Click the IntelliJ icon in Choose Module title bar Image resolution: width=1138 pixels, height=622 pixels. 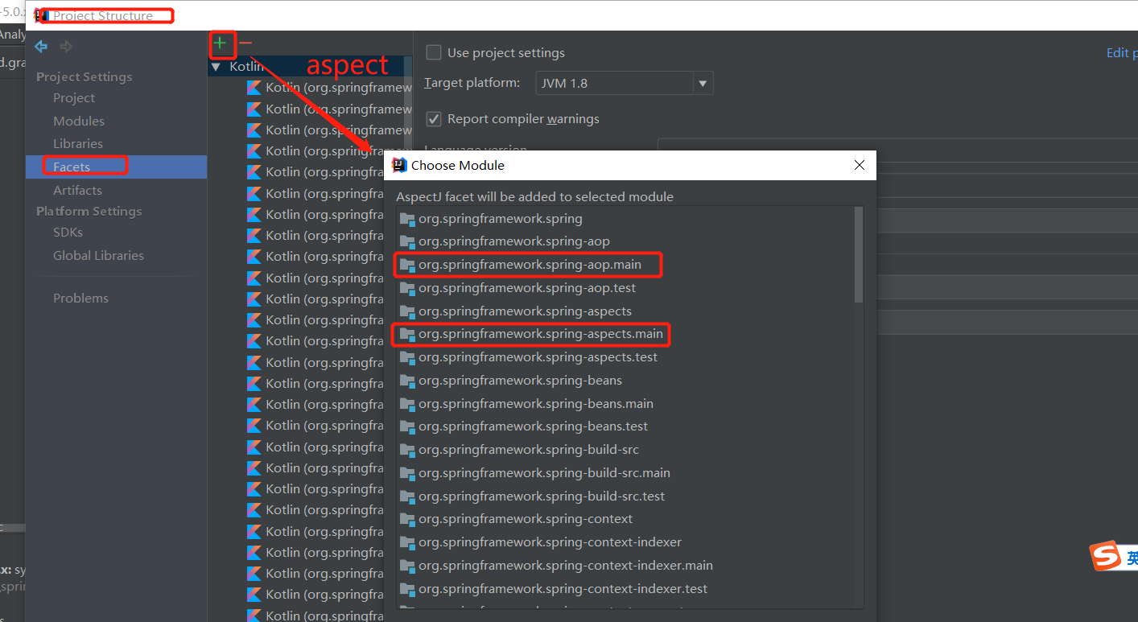(398, 165)
